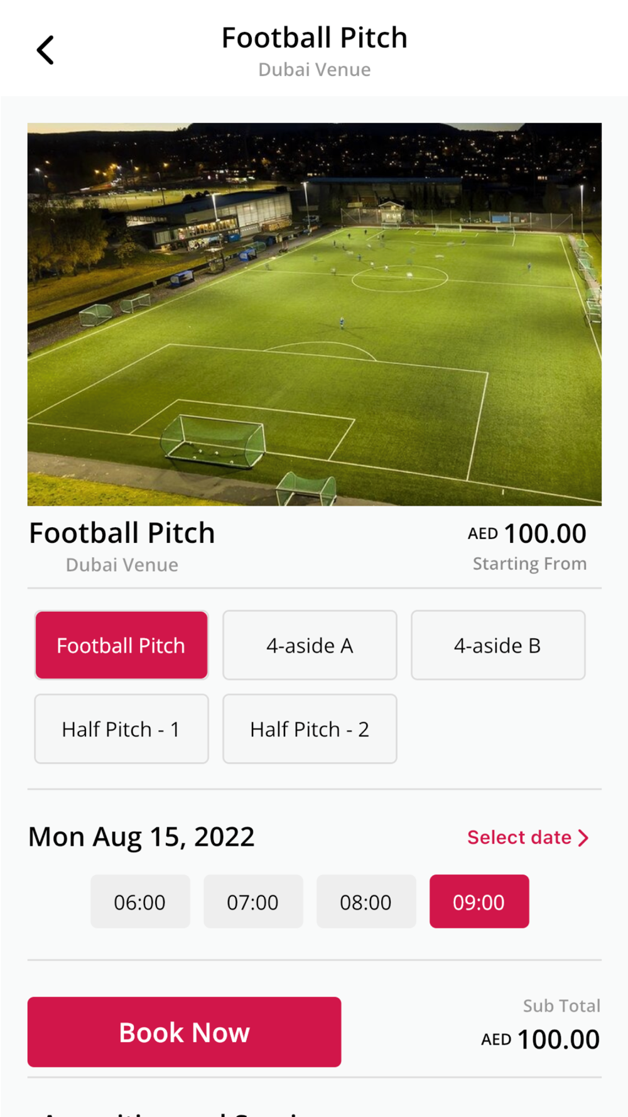Tap the AED 100.00 Starting From price
The width and height of the screenshot is (628, 1117).
click(x=528, y=534)
